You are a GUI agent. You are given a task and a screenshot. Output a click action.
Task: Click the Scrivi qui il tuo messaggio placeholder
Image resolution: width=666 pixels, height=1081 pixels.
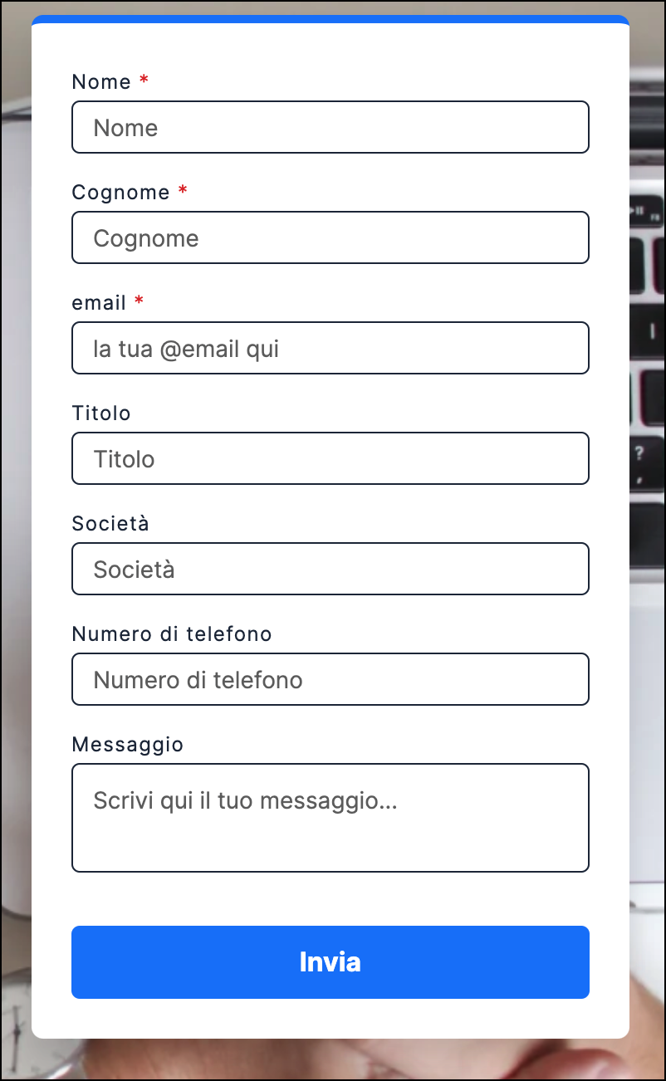click(x=245, y=800)
